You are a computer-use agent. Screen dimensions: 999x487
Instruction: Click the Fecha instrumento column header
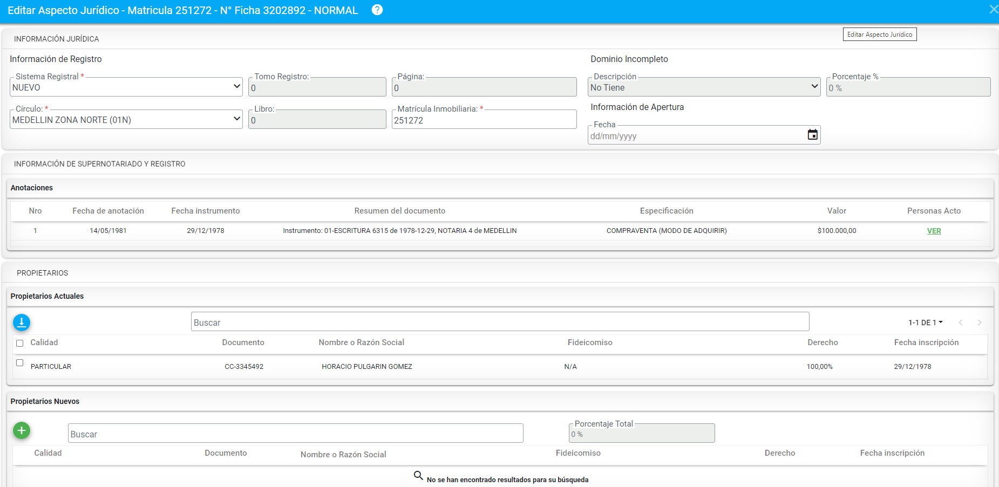point(206,211)
